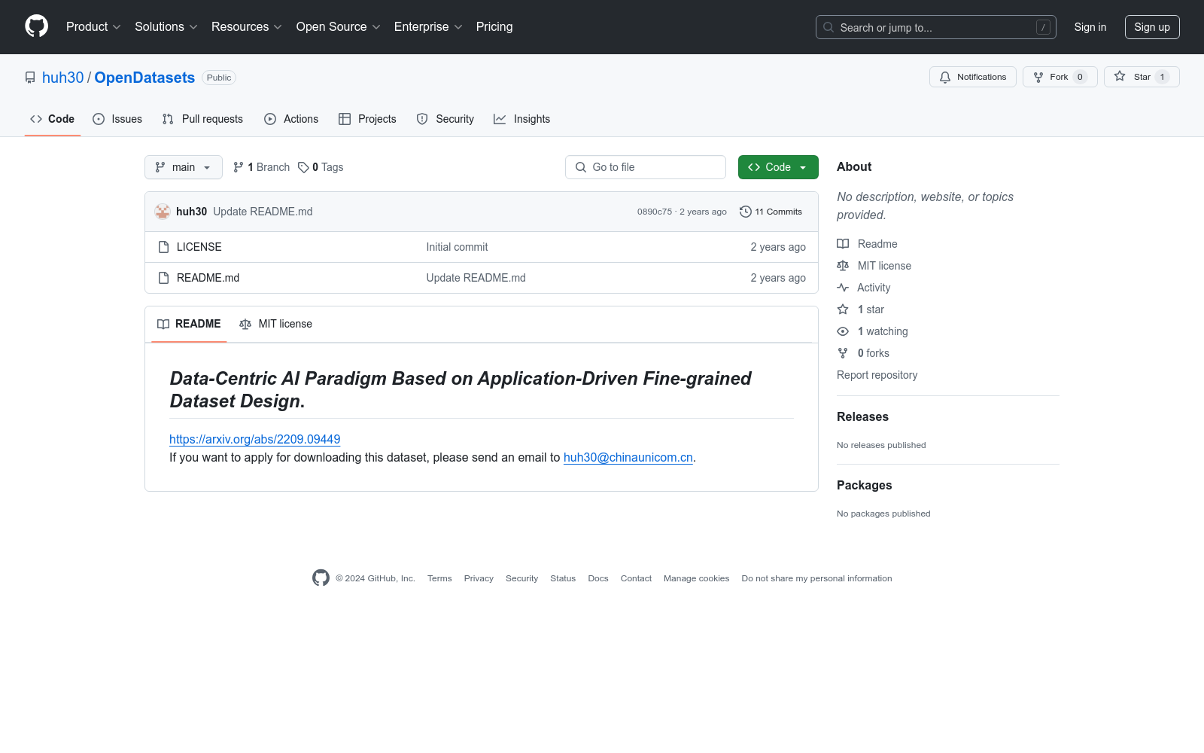
Task: Click the fork icon next to 0 forks
Action: point(843,353)
